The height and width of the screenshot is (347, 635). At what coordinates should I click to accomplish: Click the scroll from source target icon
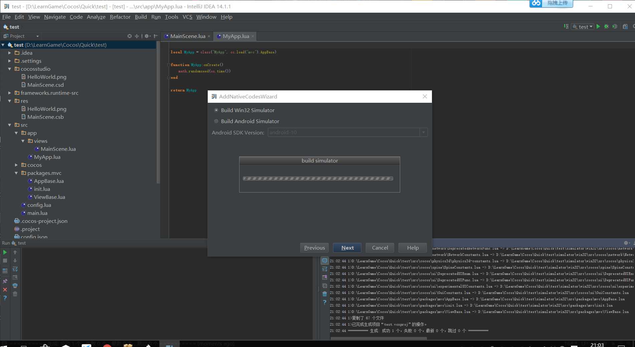tap(130, 36)
